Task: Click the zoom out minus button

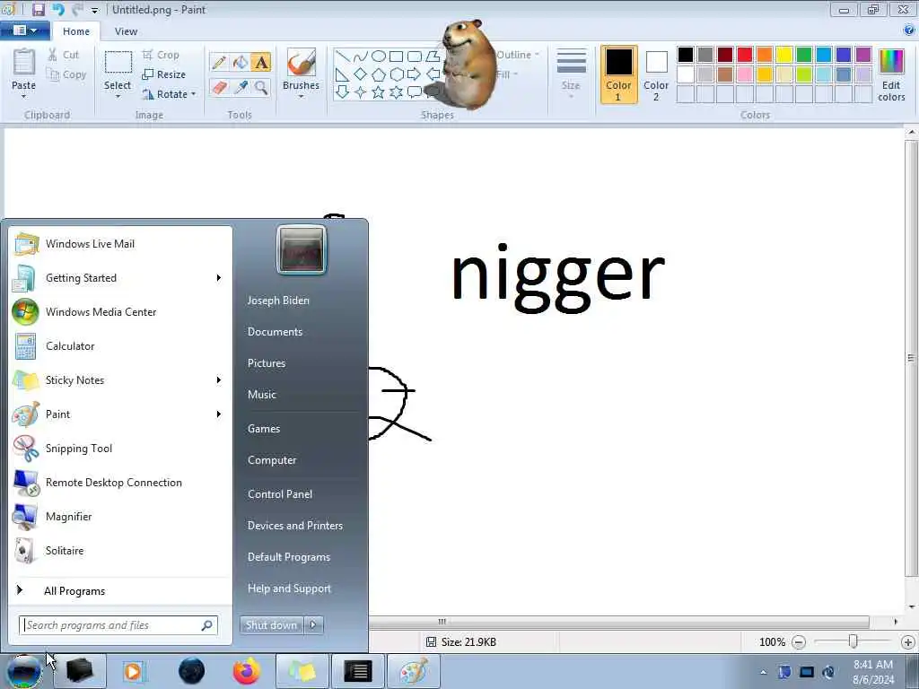Action: pyautogui.click(x=798, y=642)
